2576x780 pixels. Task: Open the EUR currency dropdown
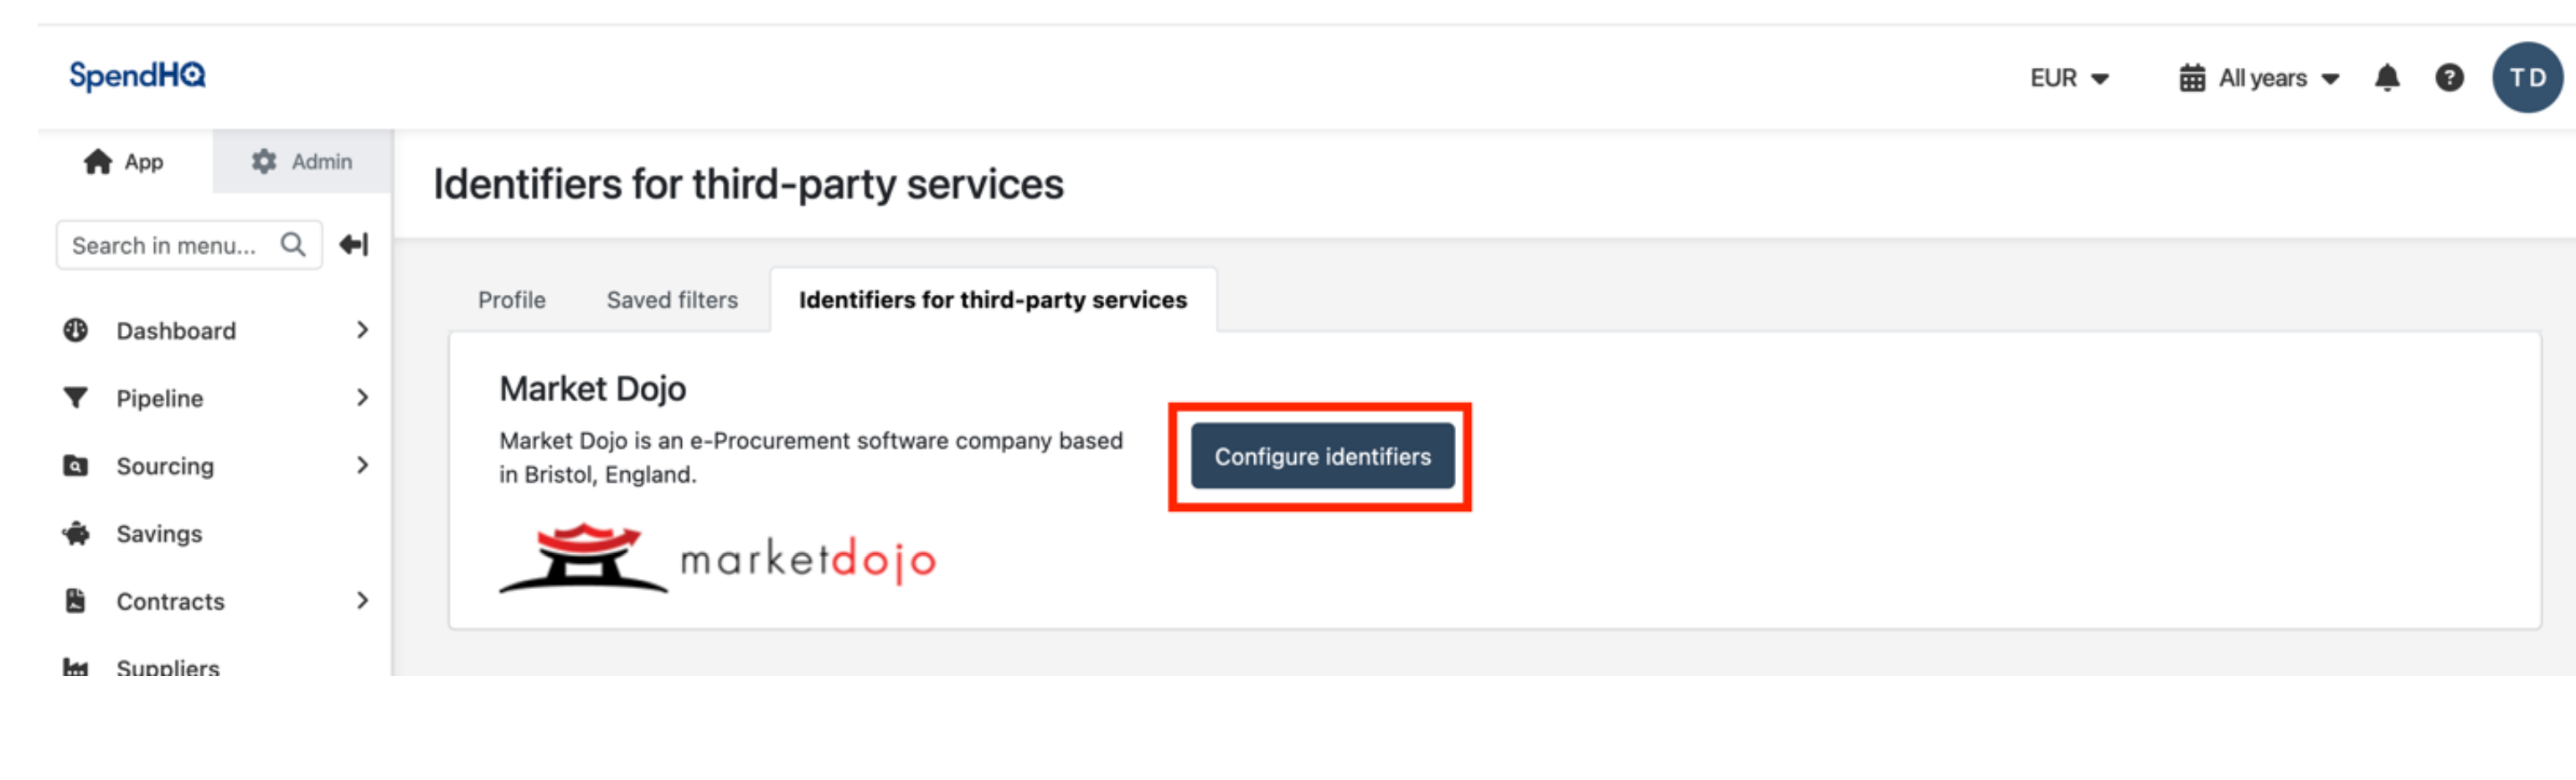2069,78
